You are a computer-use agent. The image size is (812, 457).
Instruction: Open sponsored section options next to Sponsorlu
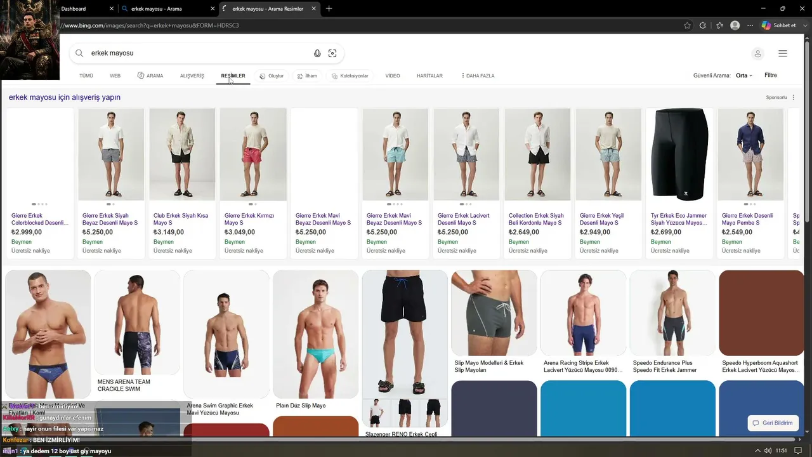pyautogui.click(x=794, y=98)
